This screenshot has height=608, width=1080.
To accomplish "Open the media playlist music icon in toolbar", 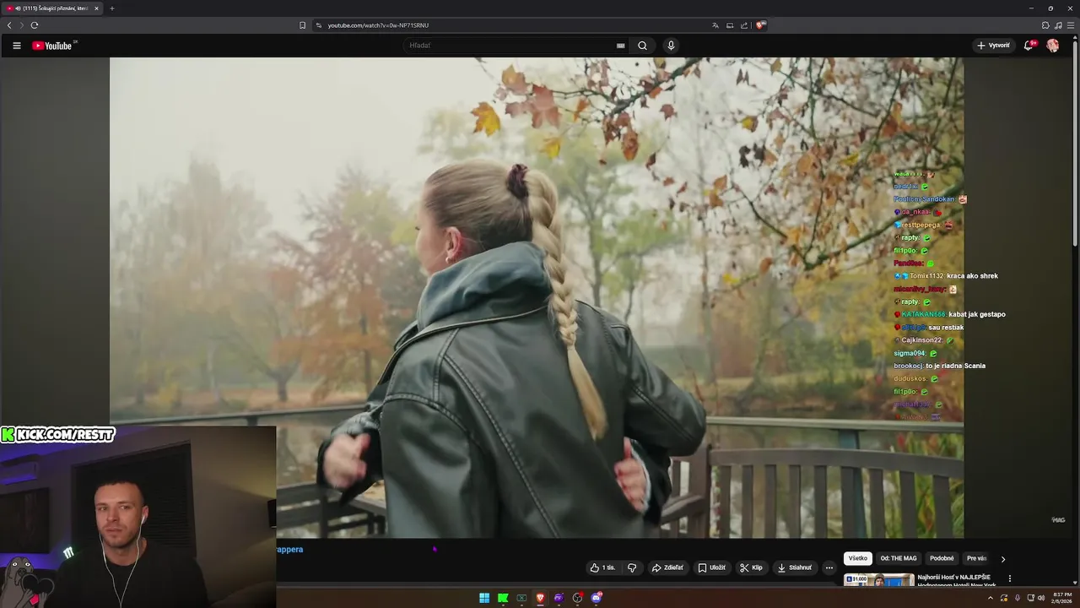I will [x=1058, y=25].
